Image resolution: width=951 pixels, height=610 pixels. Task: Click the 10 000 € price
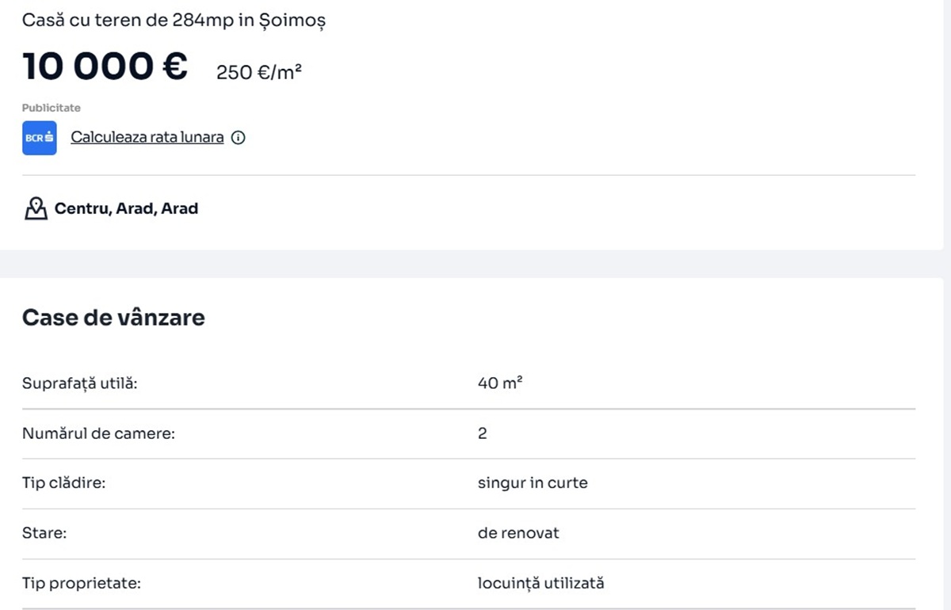(x=105, y=67)
